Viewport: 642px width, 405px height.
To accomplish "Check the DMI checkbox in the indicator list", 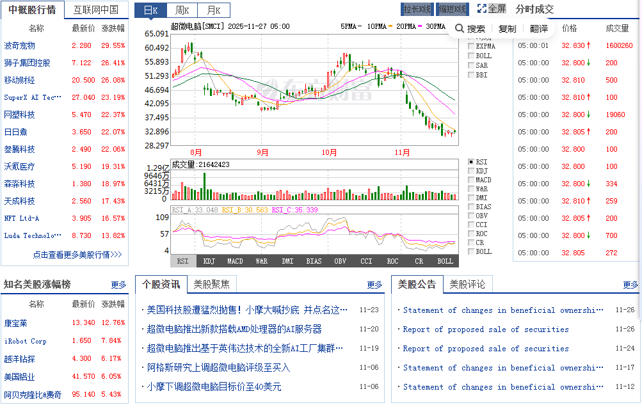I will pyautogui.click(x=471, y=198).
